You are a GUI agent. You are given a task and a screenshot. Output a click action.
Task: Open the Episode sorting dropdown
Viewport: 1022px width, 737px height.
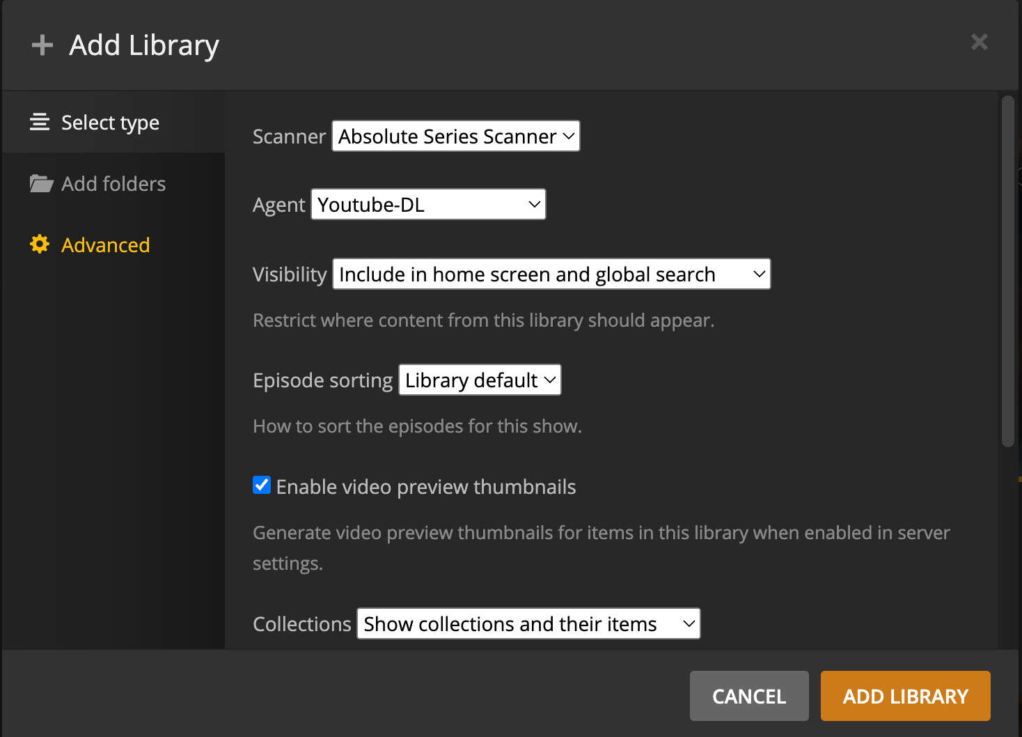[x=479, y=380]
